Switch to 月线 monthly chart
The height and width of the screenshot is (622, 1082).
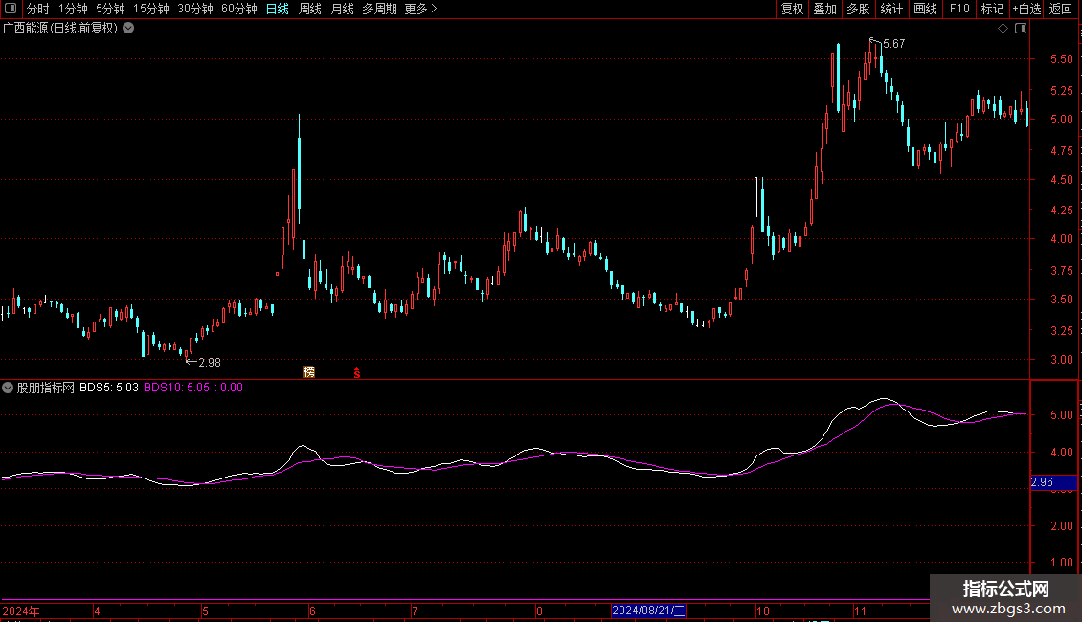click(x=342, y=9)
